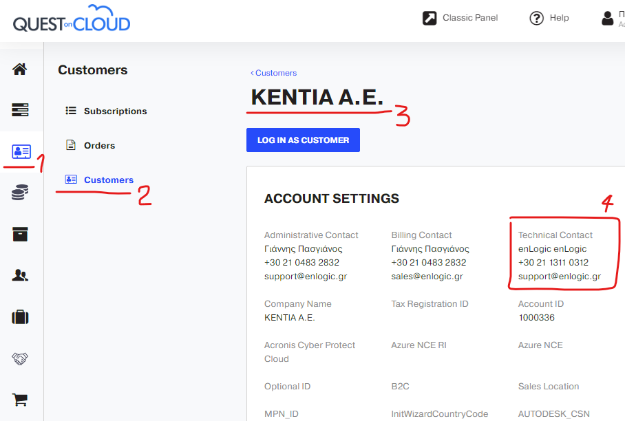The width and height of the screenshot is (625, 421).
Task: Click the Quest on Cloud logo
Action: point(72,19)
